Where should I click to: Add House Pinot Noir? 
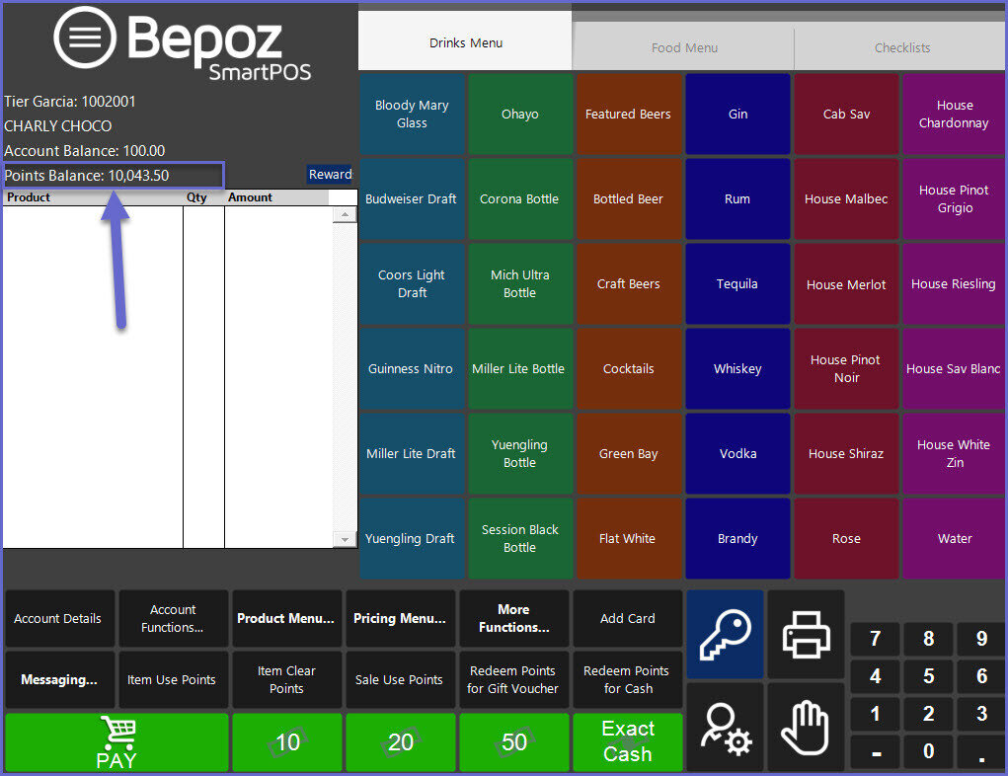coord(846,368)
